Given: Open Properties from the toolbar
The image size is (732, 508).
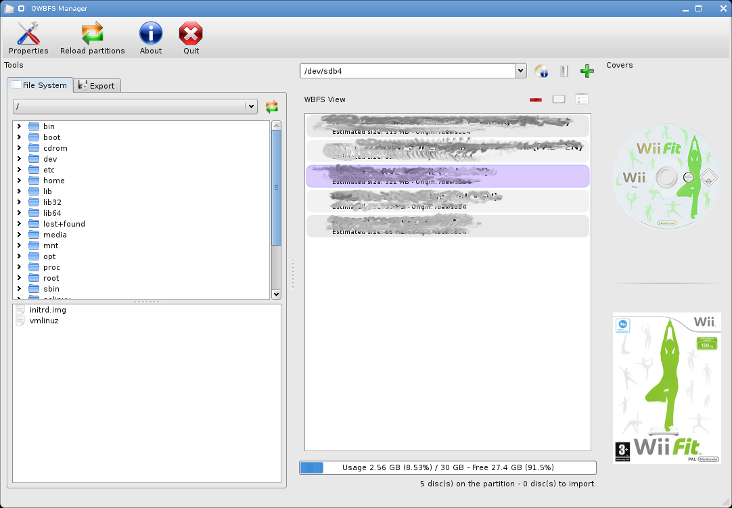Looking at the screenshot, I should point(28,39).
